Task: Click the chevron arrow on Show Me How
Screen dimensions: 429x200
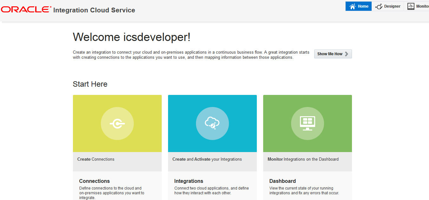Action: click(x=347, y=54)
